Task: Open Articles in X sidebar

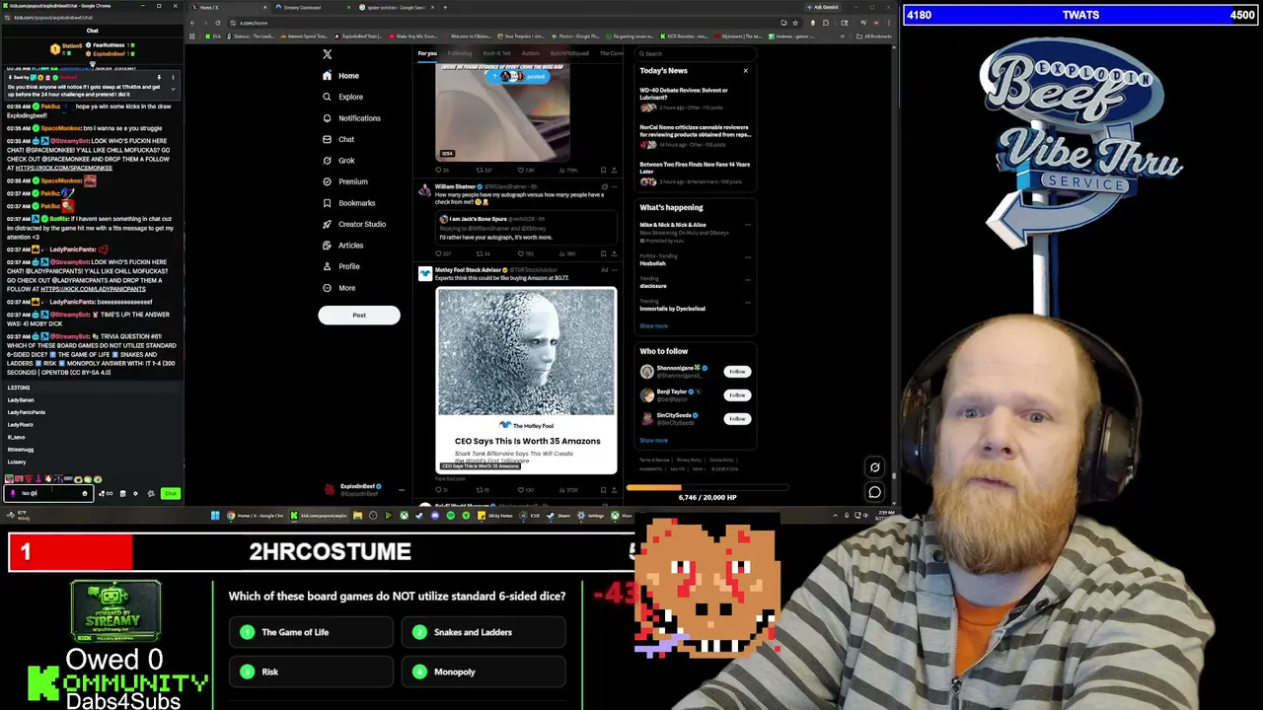Action: point(342,246)
